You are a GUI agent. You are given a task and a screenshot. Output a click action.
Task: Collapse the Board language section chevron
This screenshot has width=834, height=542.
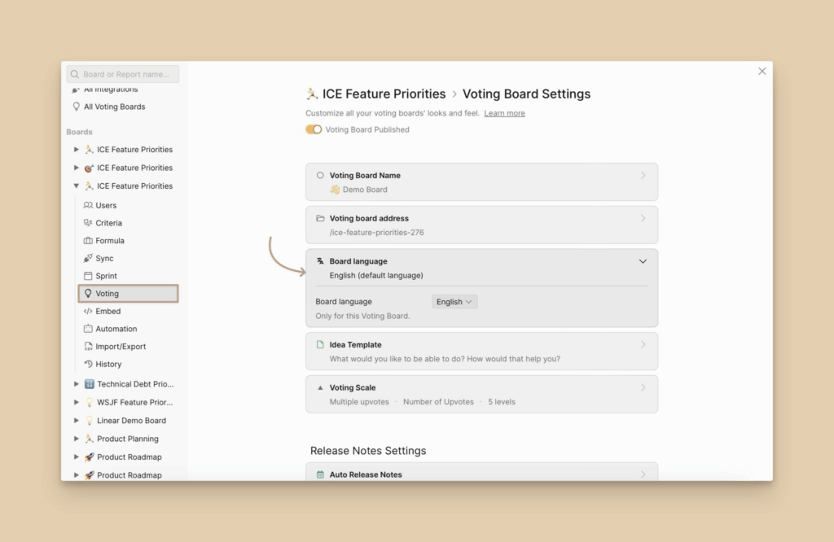[643, 261]
